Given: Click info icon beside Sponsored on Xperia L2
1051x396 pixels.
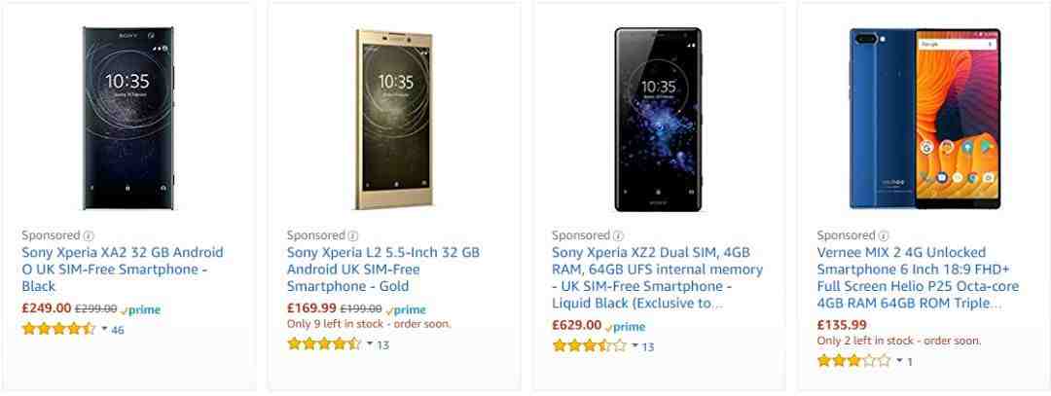Looking at the screenshot, I should pos(353,235).
